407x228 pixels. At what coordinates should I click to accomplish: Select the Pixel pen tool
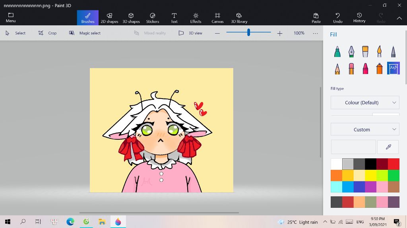coord(393,51)
